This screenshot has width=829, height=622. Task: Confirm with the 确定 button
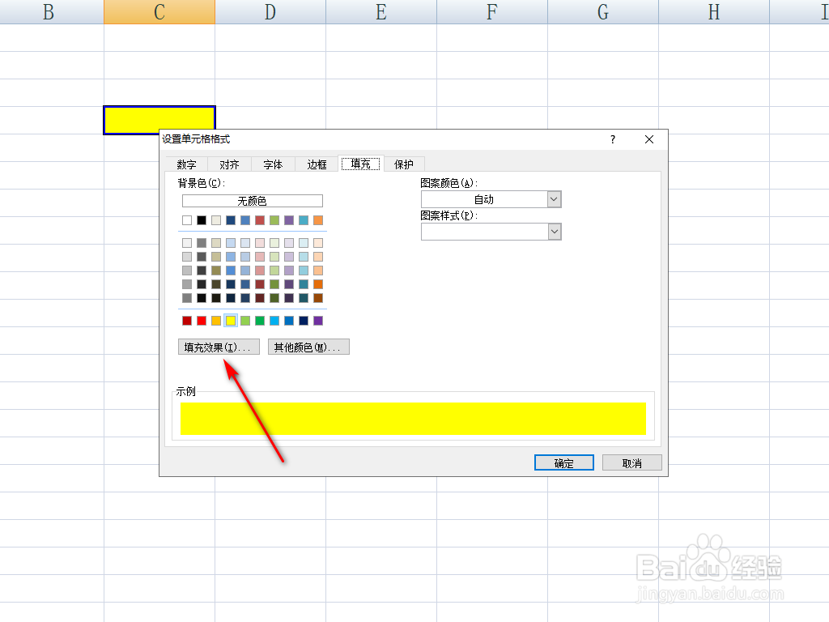[564, 462]
